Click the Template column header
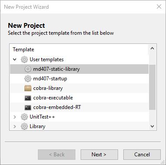 (x=24, y=49)
